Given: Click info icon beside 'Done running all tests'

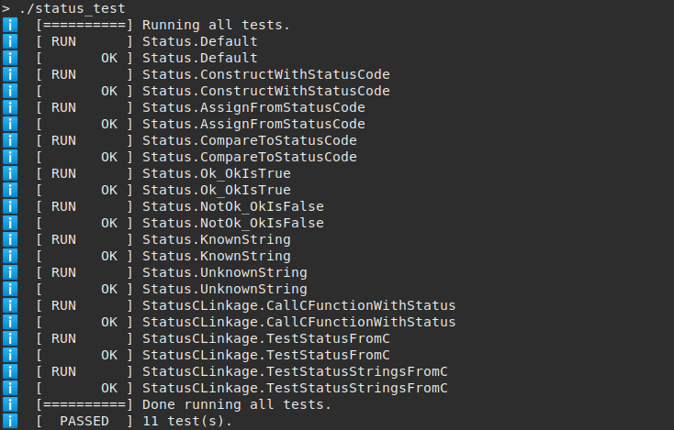Looking at the screenshot, I should (x=11, y=404).
